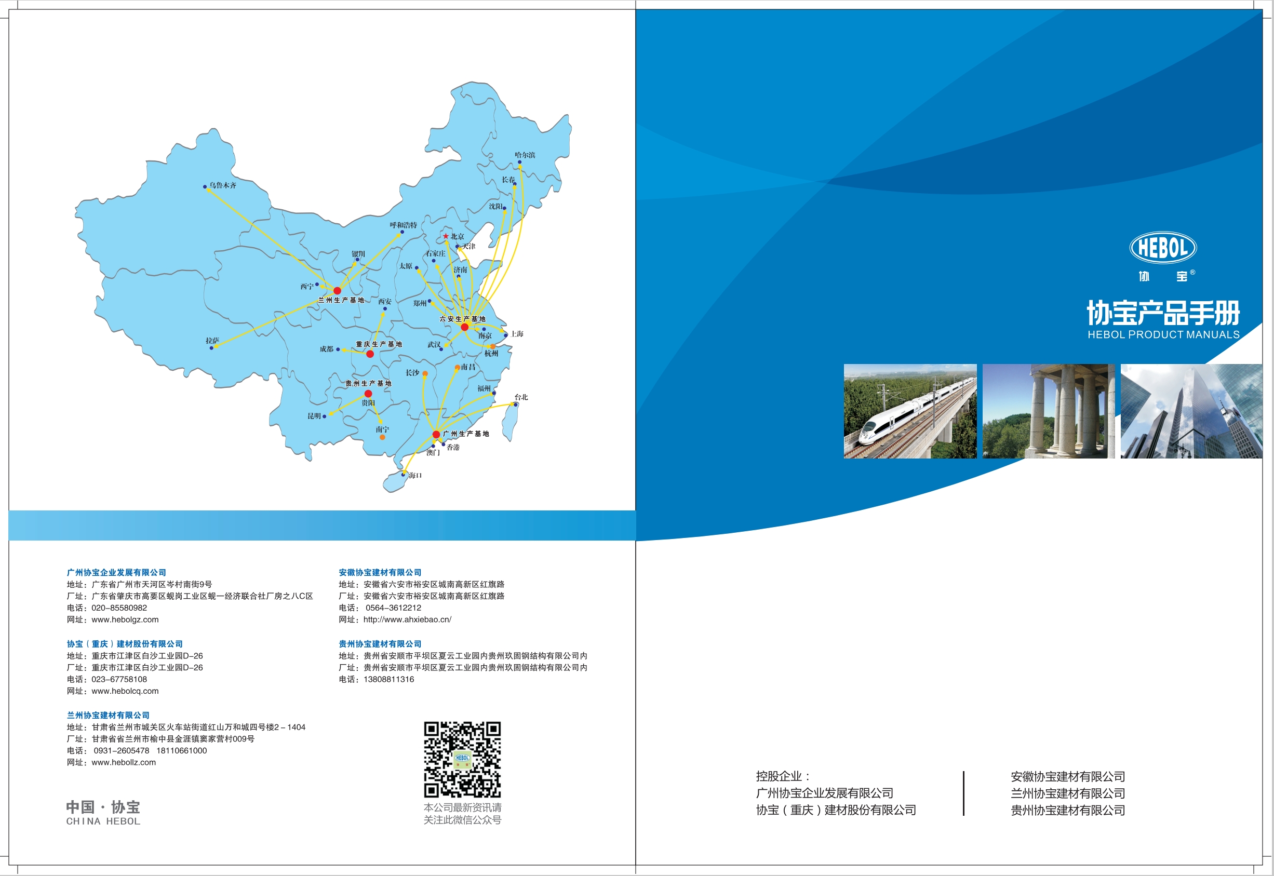Click the address line 广东省广州市天河区岑村南街9号
The width and height of the screenshot is (1274, 876).
152,585
